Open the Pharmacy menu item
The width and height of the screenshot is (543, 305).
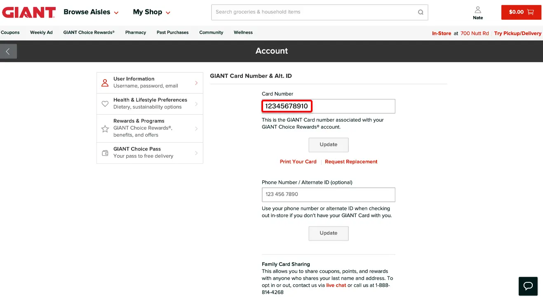136,33
